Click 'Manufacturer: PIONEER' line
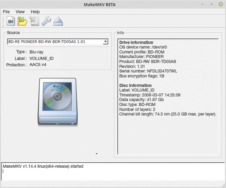Image resolution: width=226 pixels, height=188 pixels. coord(141,57)
